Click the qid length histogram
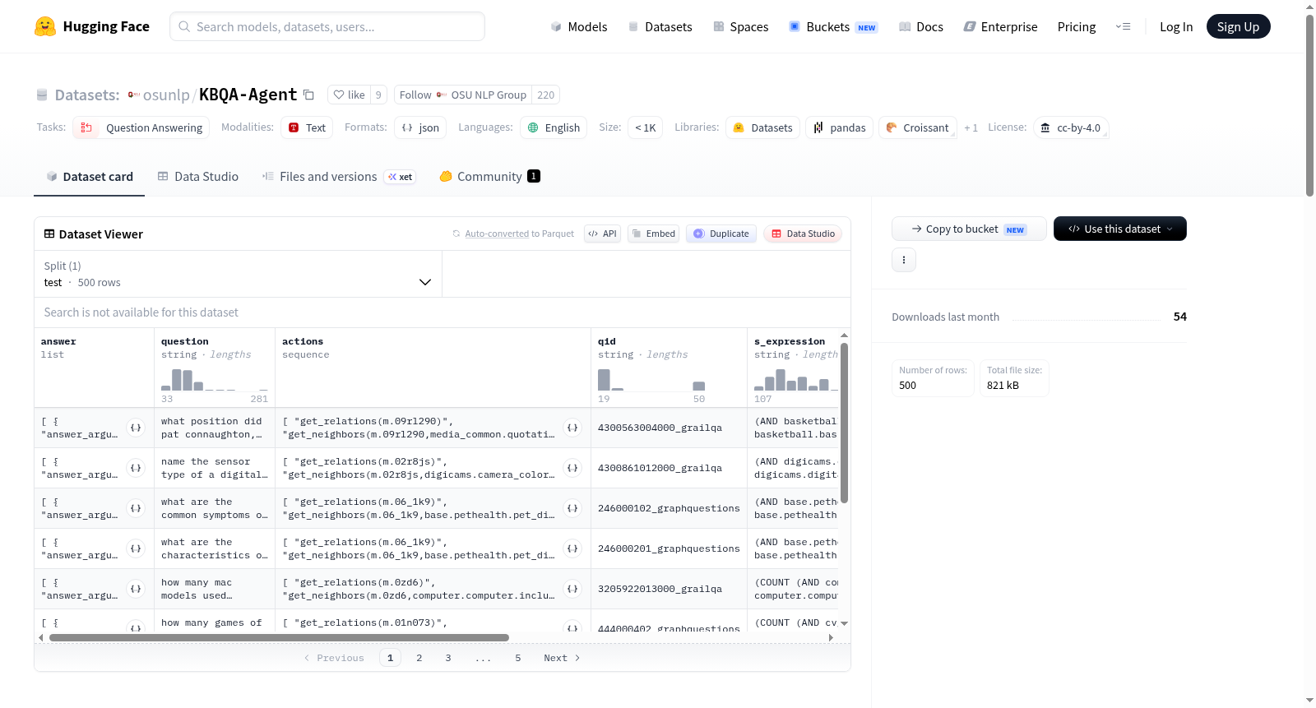Image resolution: width=1316 pixels, height=708 pixels. pos(651,379)
